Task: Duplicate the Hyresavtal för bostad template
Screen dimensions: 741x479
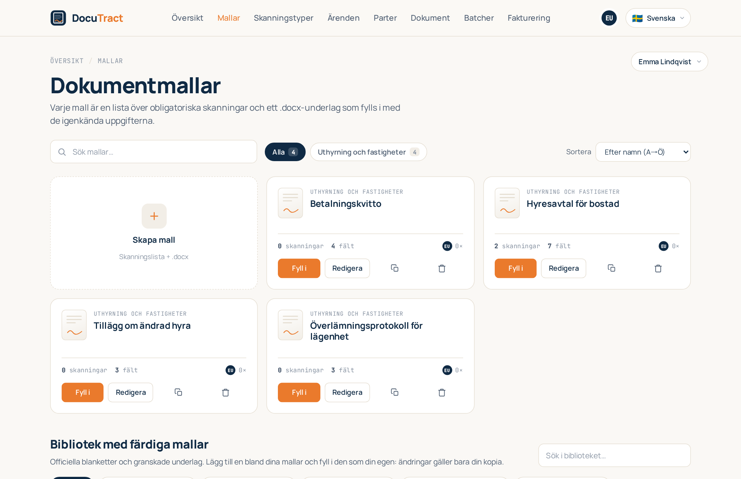Action: pyautogui.click(x=611, y=268)
